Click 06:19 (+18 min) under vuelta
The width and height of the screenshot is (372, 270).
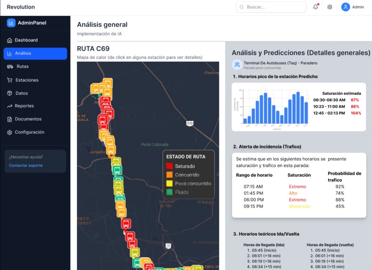coord(327,261)
